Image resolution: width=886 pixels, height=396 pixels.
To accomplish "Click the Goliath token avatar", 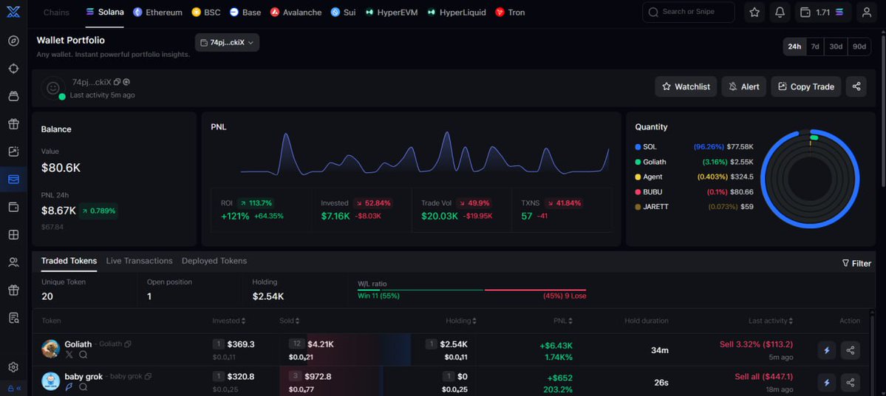I will [51, 349].
